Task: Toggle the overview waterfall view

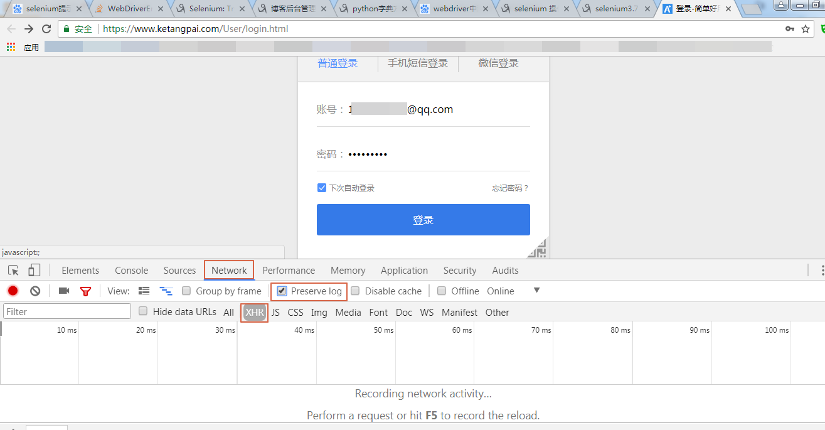Action: [x=166, y=291]
